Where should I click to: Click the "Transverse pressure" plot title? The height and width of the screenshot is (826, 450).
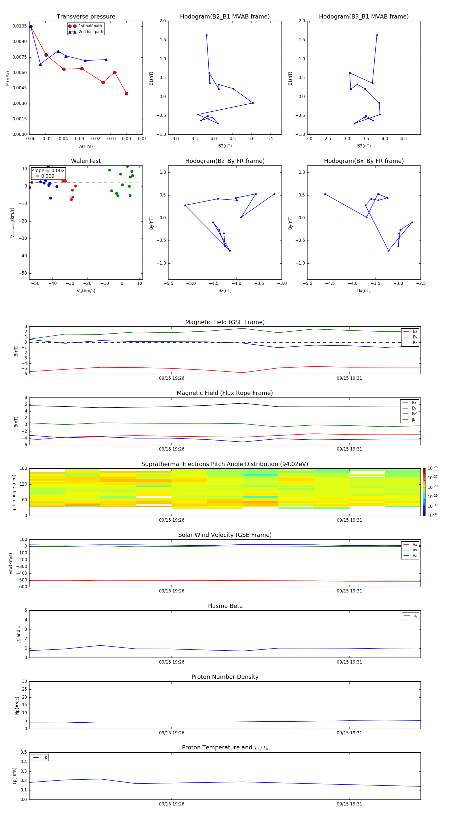click(x=86, y=17)
